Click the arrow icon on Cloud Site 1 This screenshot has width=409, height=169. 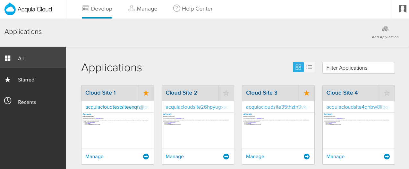coord(146,157)
